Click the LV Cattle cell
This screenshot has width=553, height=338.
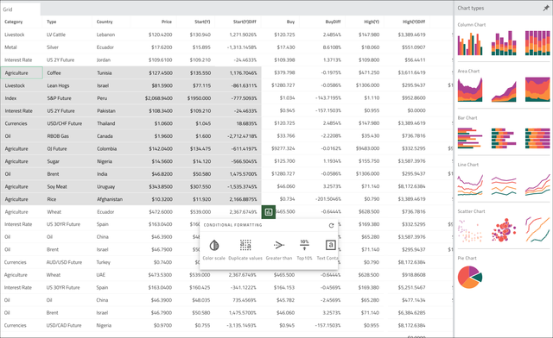coord(56,34)
